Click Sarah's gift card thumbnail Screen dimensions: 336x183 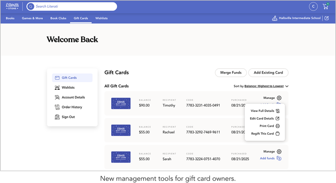tap(121, 157)
